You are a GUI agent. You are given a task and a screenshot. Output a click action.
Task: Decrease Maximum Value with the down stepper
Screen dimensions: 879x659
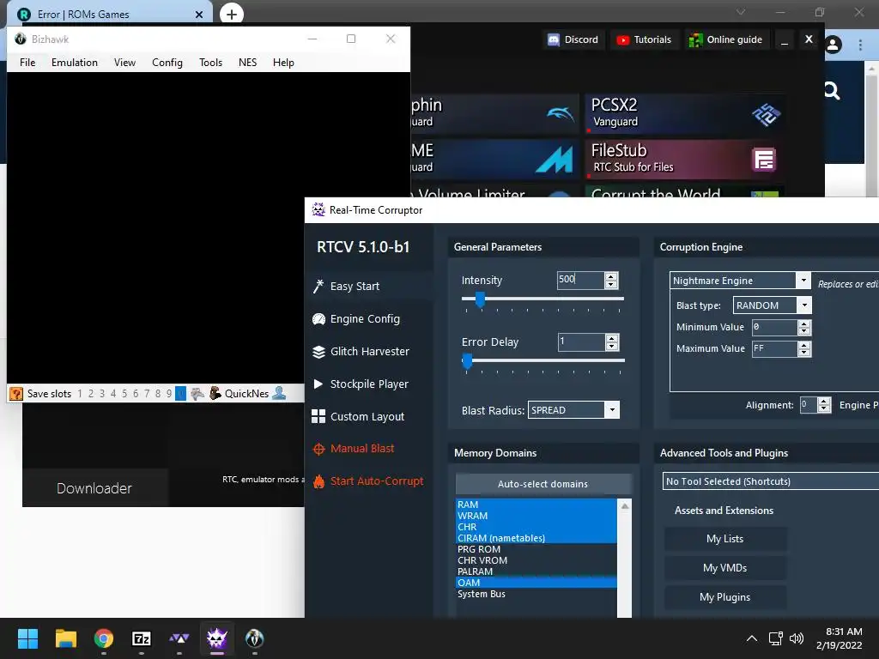(803, 353)
